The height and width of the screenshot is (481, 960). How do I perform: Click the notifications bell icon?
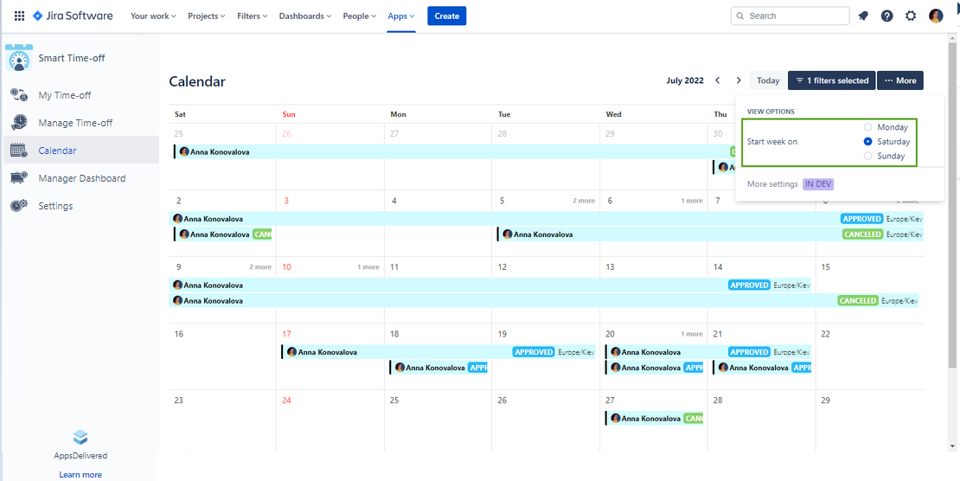tap(863, 16)
